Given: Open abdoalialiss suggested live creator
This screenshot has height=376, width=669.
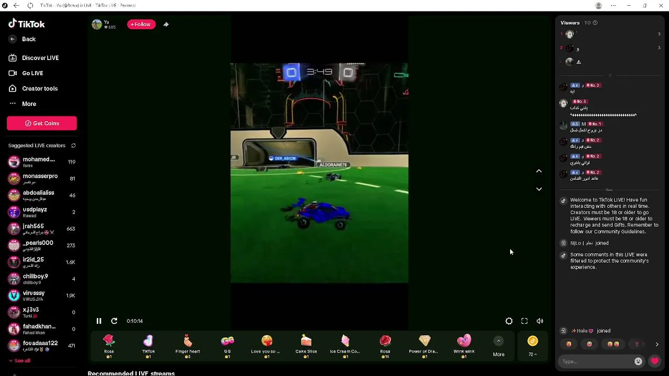Looking at the screenshot, I should [42, 195].
